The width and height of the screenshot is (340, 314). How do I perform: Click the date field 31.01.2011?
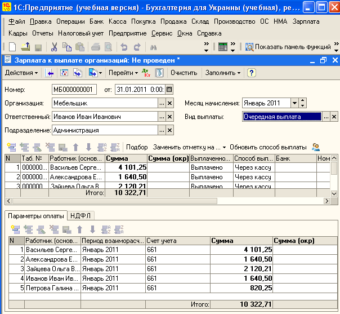pyautogui.click(x=140, y=90)
